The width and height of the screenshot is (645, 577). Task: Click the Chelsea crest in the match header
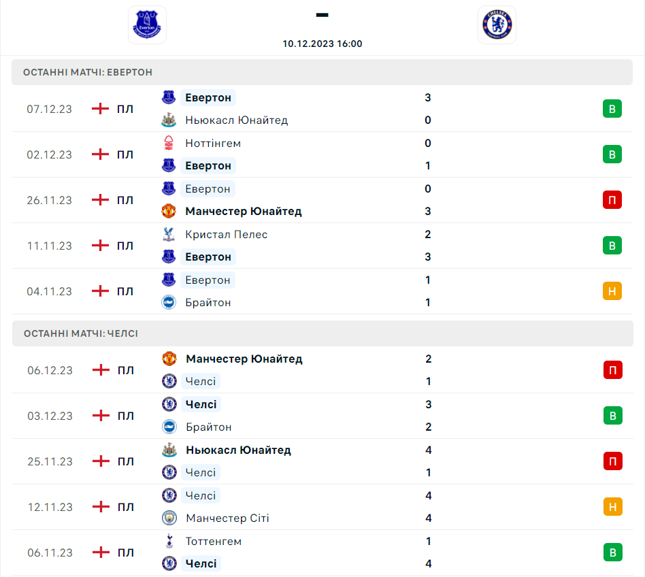coord(497,25)
